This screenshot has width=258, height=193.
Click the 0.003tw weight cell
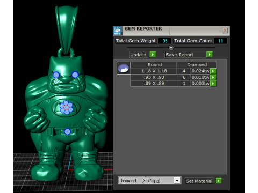point(200,84)
